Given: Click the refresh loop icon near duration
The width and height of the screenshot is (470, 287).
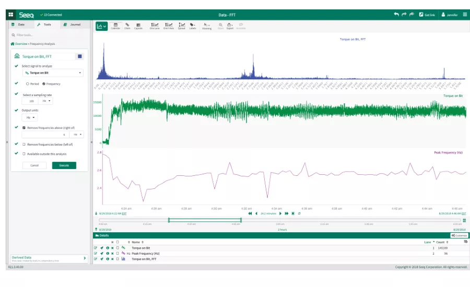Looking at the screenshot, I should point(299,213).
